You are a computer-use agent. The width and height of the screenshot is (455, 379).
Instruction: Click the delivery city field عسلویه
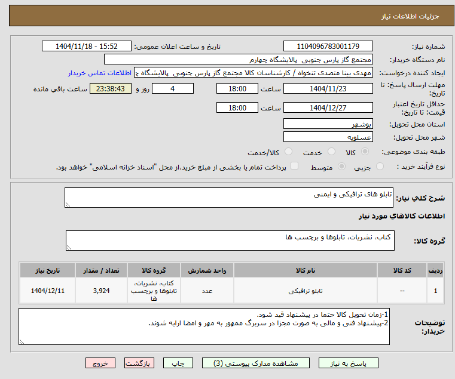coord(328,137)
